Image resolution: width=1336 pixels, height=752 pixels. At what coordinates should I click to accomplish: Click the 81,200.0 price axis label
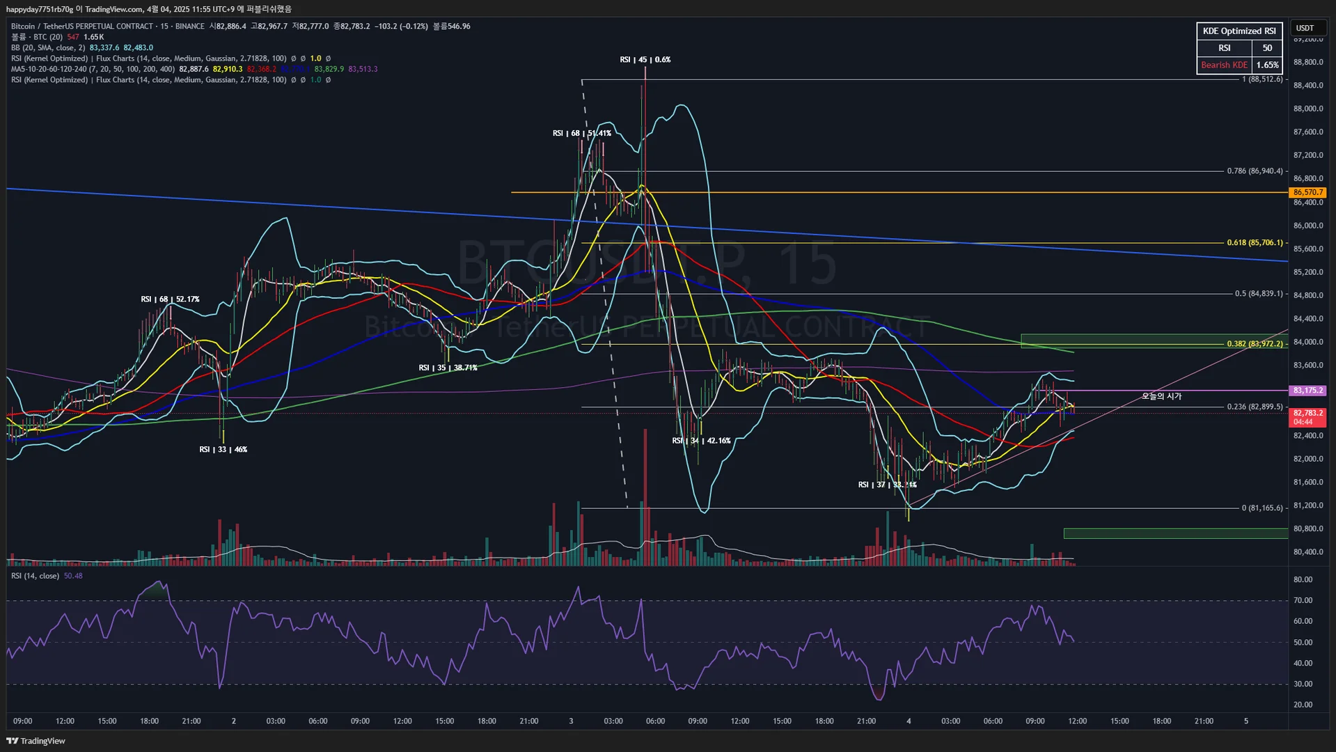coord(1308,506)
